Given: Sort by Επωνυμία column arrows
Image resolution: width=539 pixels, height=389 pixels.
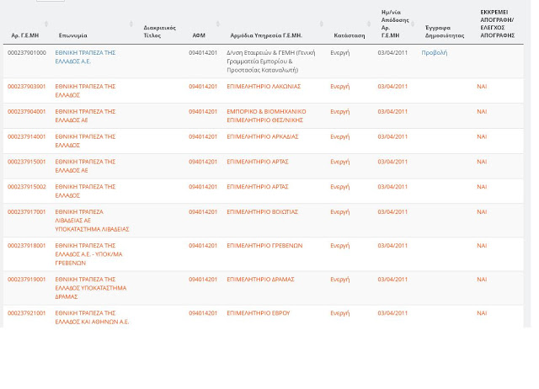Looking at the screenshot, I should [131, 24].
